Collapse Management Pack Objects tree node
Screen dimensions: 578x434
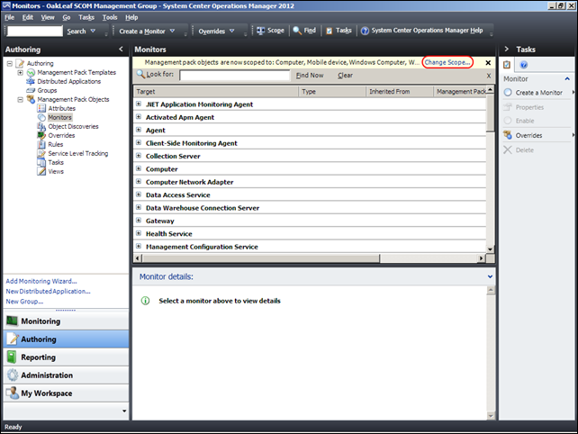click(x=21, y=100)
